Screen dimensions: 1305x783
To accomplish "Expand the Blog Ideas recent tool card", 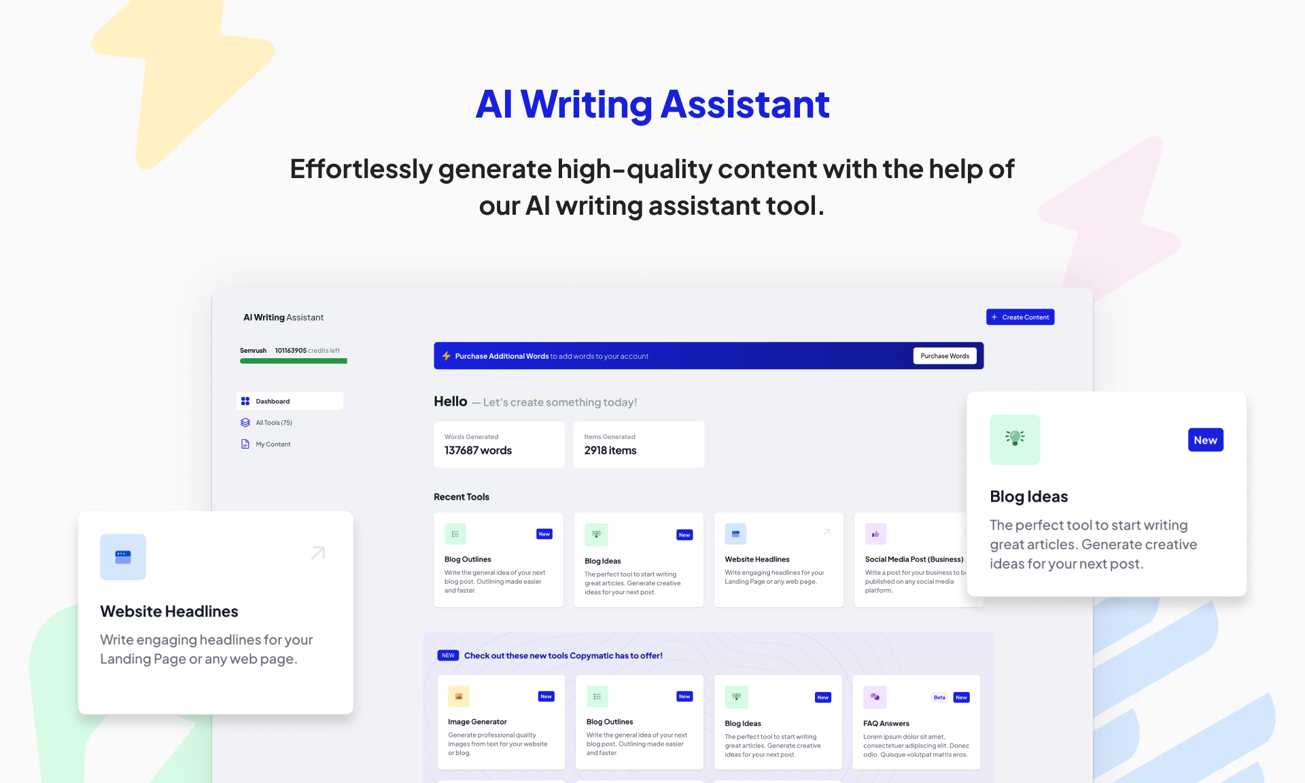I will (x=638, y=559).
